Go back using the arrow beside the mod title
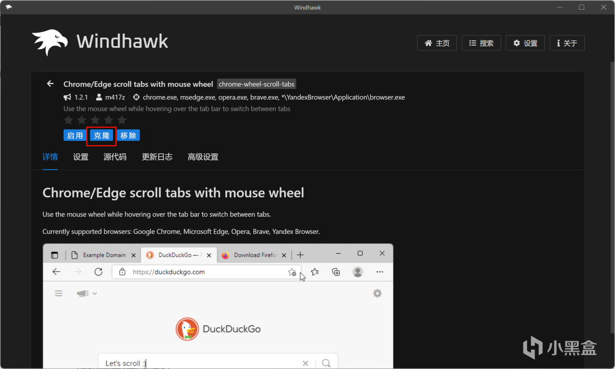 [x=50, y=84]
